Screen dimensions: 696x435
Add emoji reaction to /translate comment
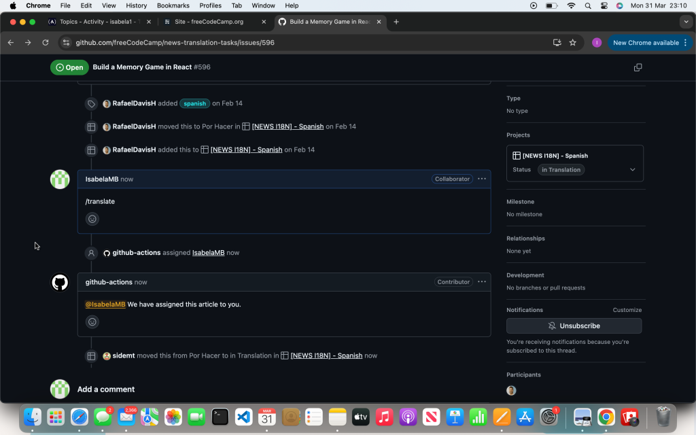point(92,219)
